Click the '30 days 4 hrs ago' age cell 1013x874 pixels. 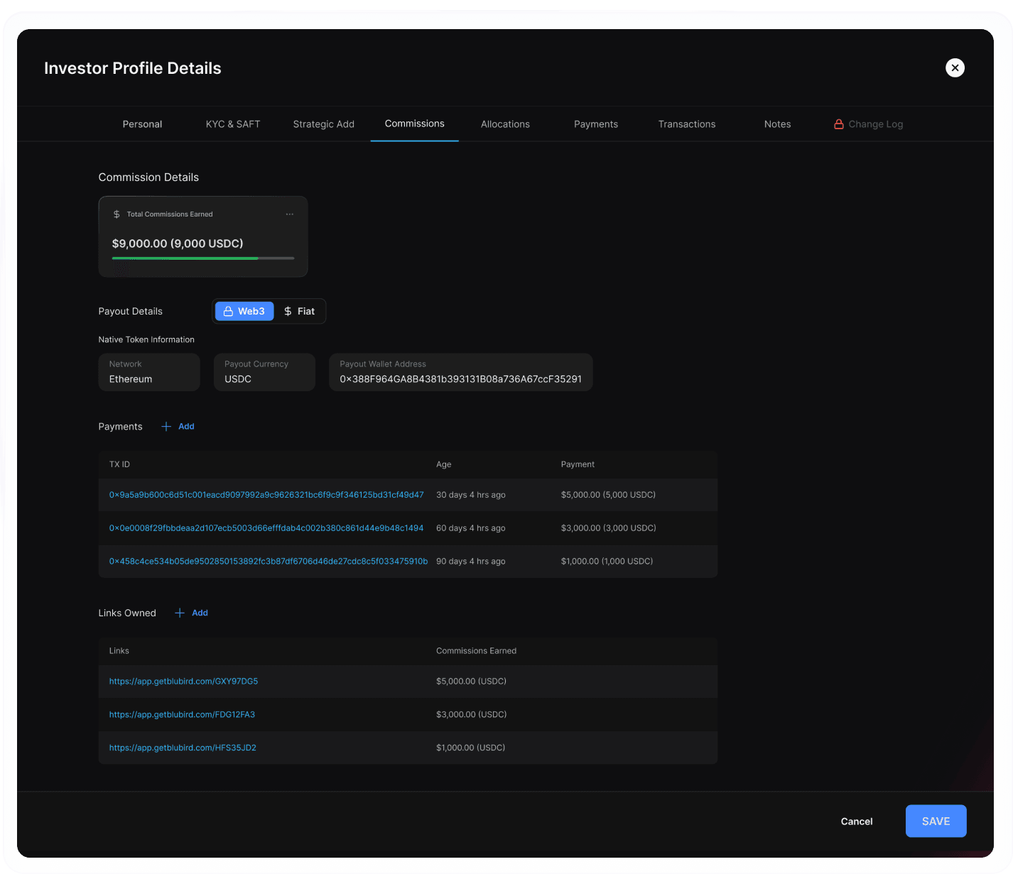[471, 495]
